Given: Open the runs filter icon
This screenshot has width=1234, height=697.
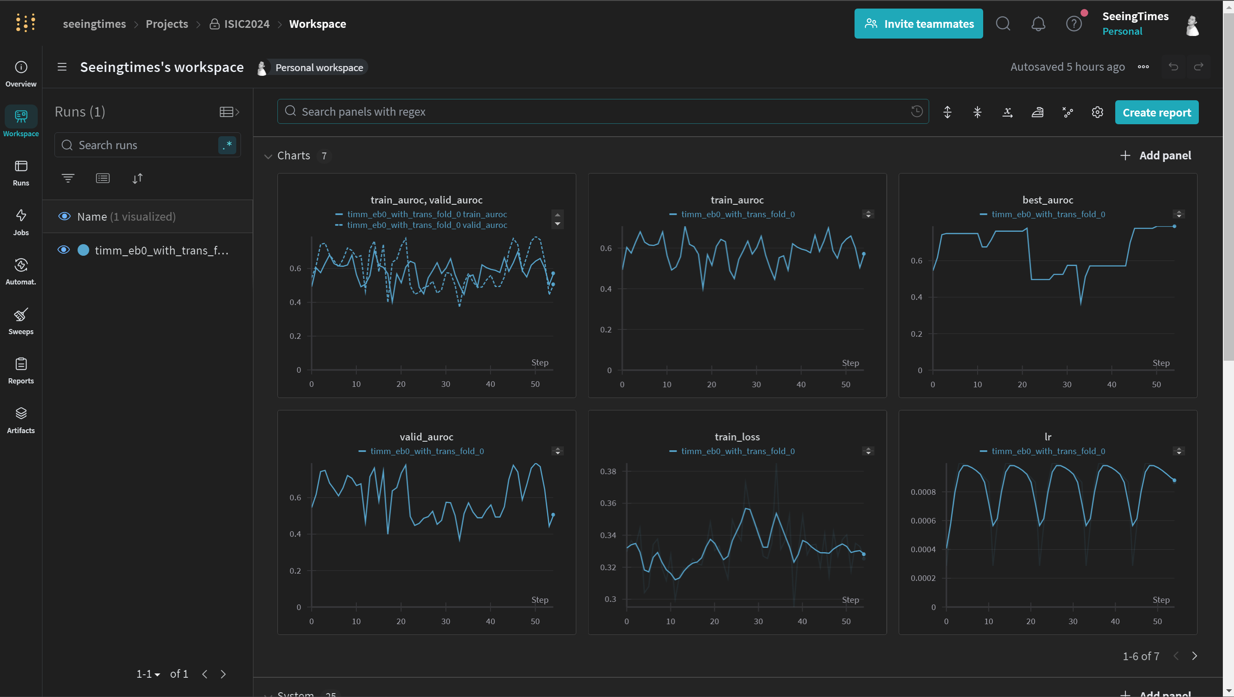Looking at the screenshot, I should 68,178.
